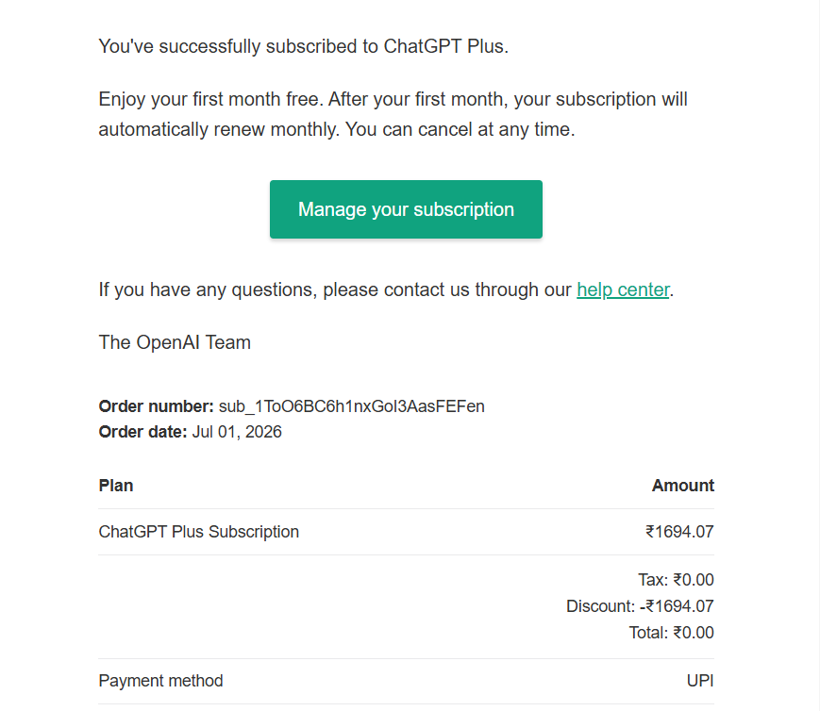Click the Tax: ₹0.00 line
This screenshot has width=820, height=711.
pyautogui.click(x=676, y=580)
